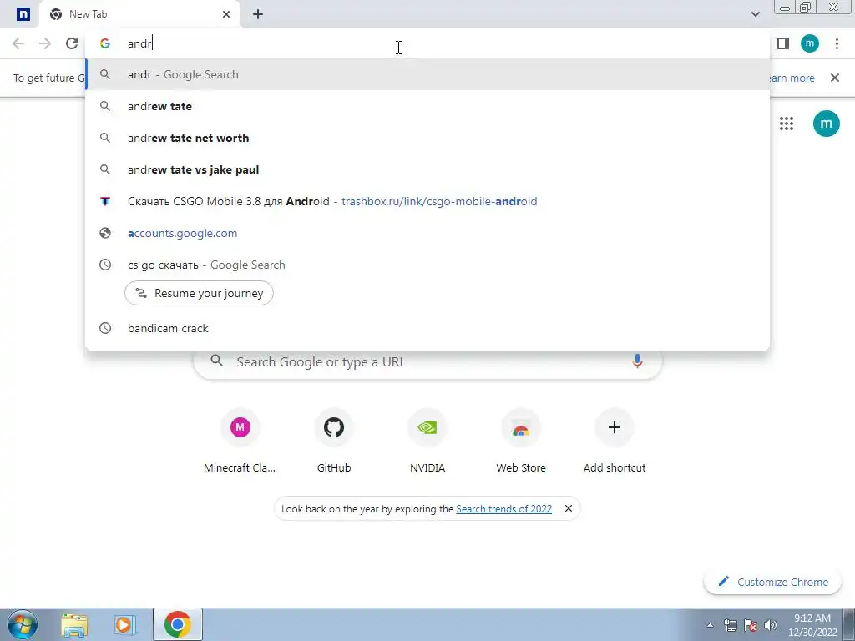Choose the 'andrew tate' suggestion
Screen dimensions: 855x641
(427, 106)
